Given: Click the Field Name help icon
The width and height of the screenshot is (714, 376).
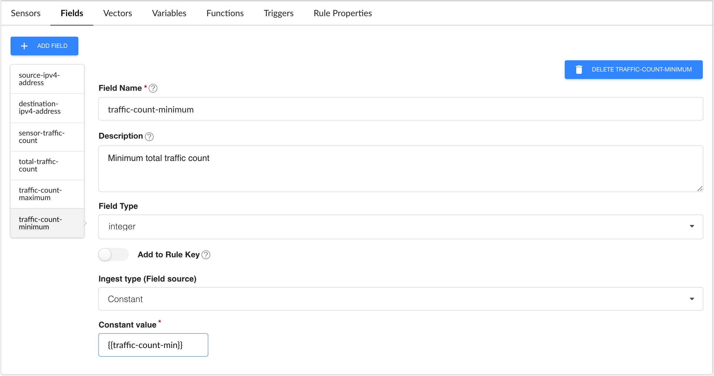Looking at the screenshot, I should point(153,88).
